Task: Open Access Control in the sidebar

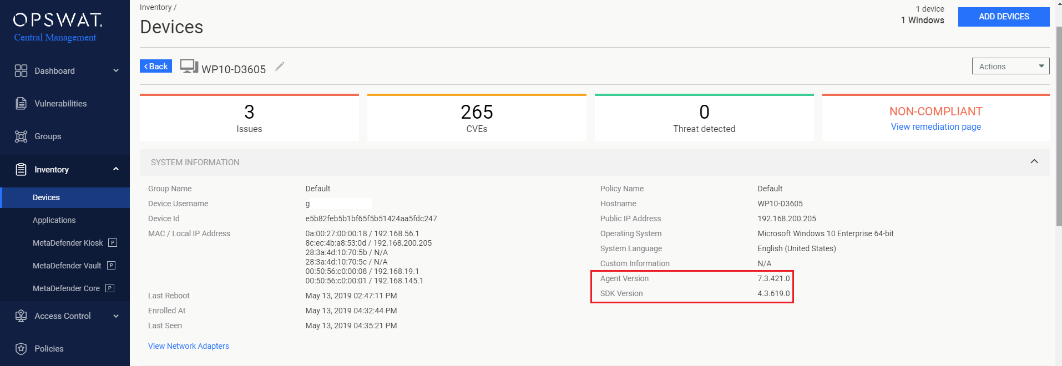Action: (x=62, y=316)
